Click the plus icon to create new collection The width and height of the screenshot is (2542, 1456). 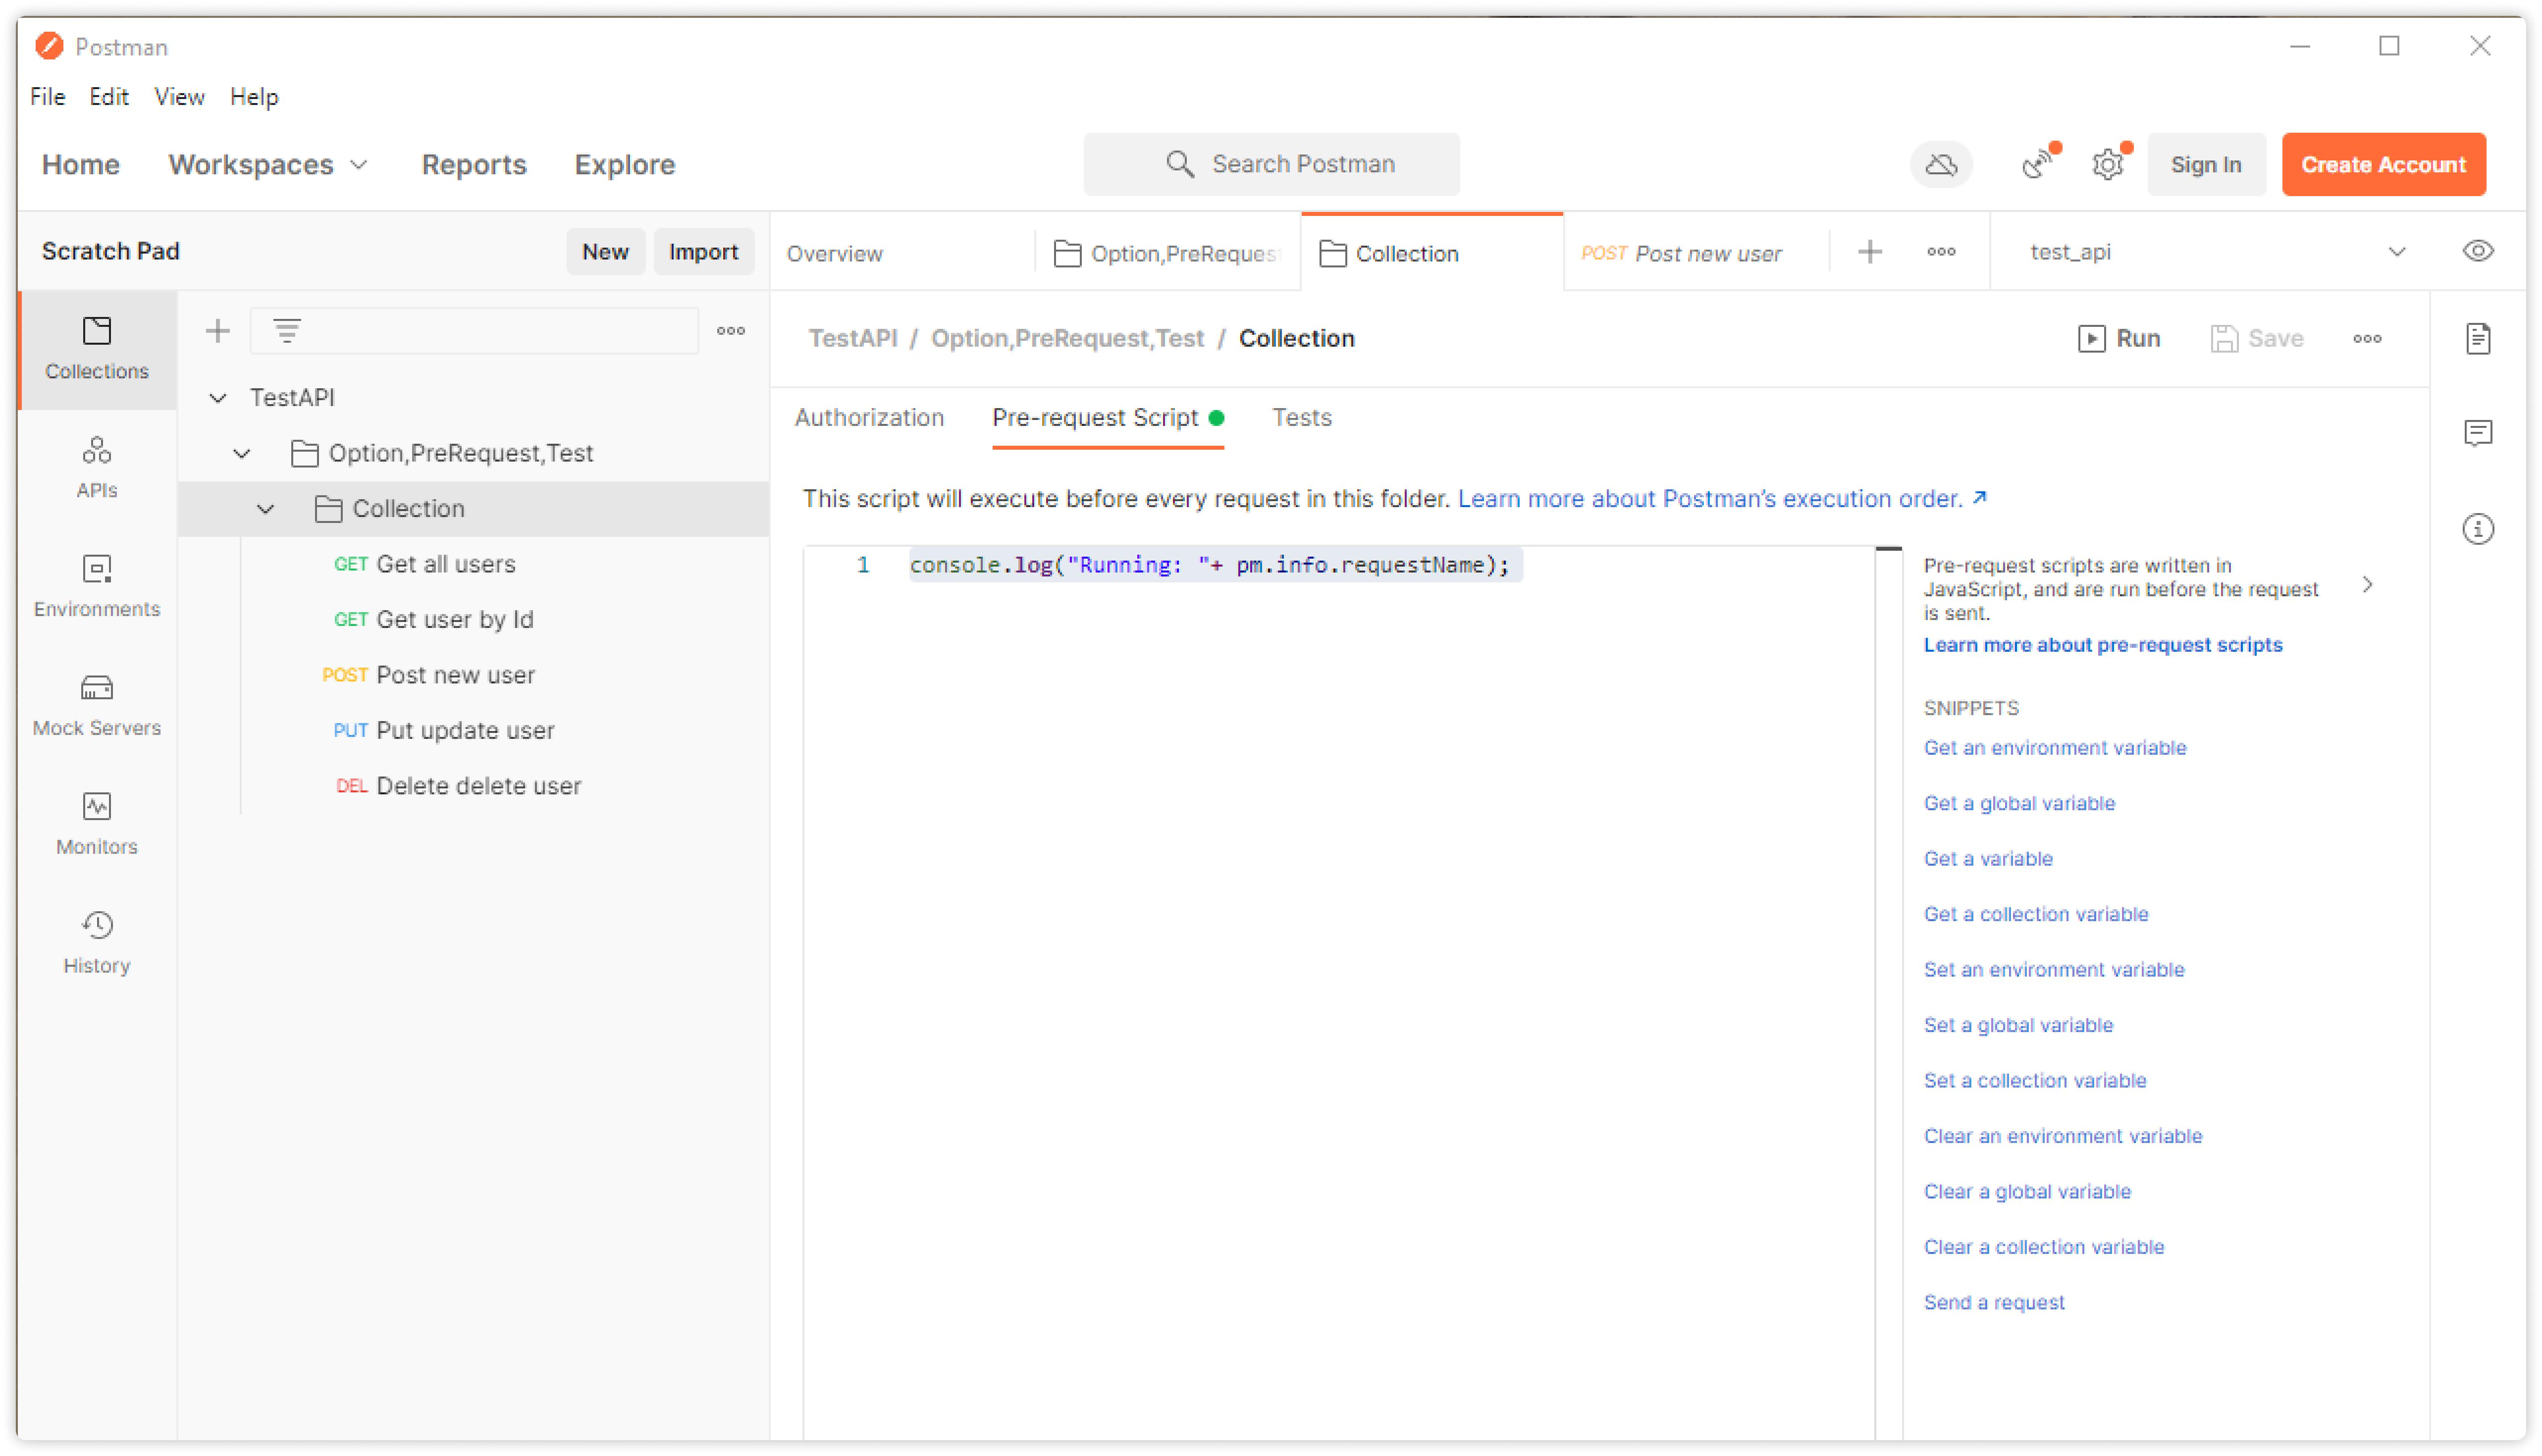point(217,330)
